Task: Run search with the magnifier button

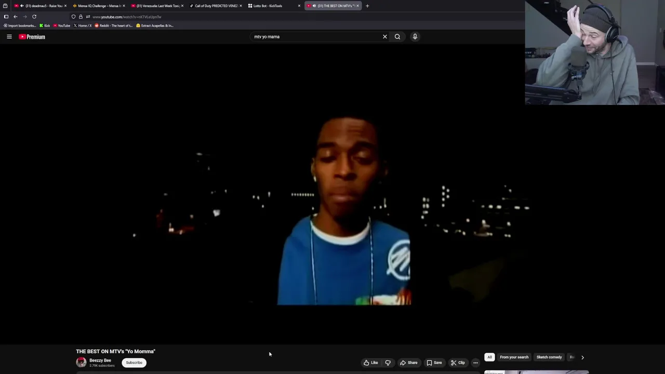Action: pyautogui.click(x=397, y=37)
